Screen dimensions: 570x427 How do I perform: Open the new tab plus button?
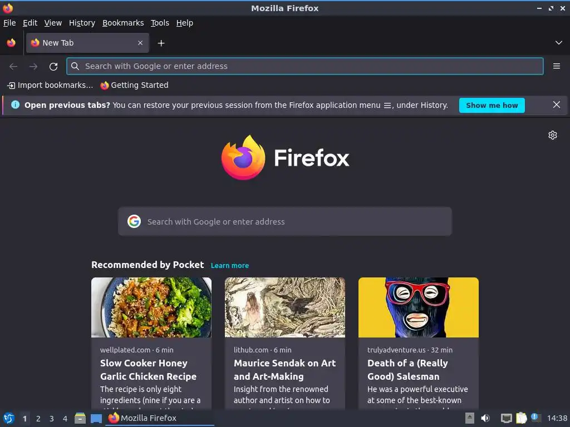(x=161, y=43)
